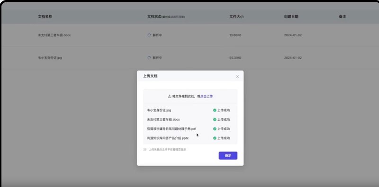The width and height of the screenshot is (379, 187).
Task: Click the 创建日期 column header
Action: [x=291, y=17]
